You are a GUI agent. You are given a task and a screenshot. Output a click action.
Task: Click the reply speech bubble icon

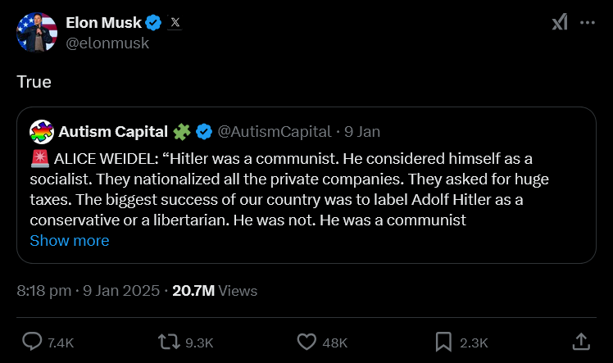pyautogui.click(x=32, y=342)
